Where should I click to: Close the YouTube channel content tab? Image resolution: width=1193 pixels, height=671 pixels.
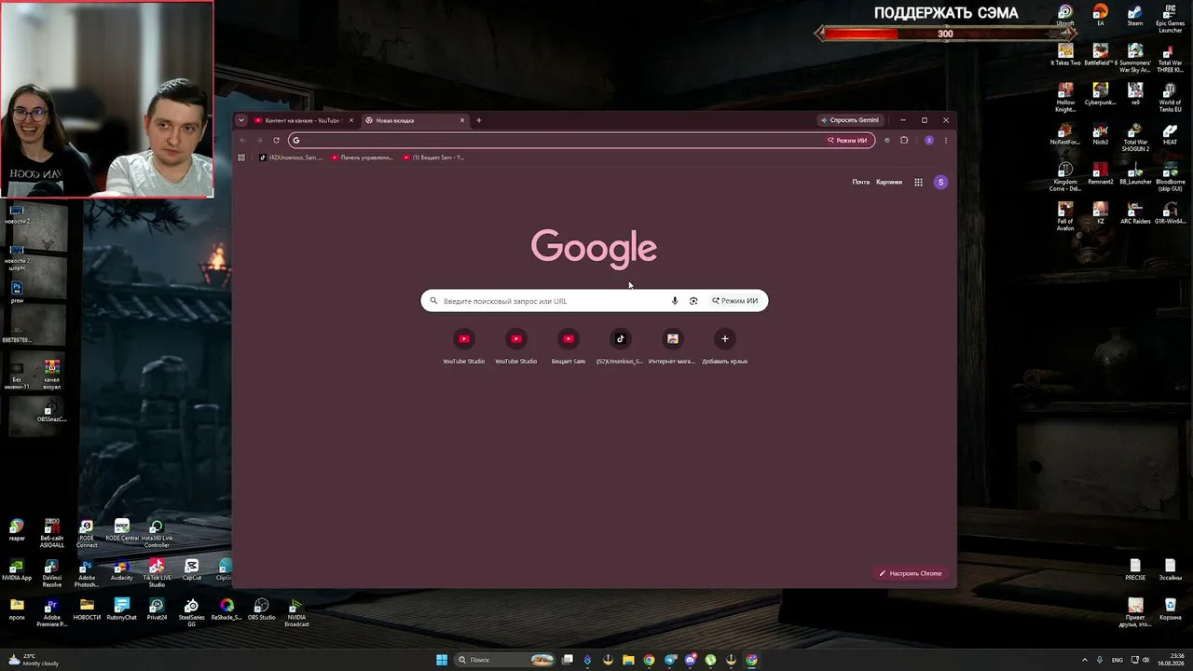click(351, 120)
